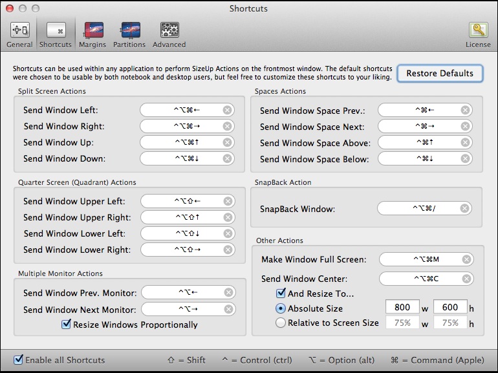Clear the Send Window Prev. Monitor shortcut
The height and width of the screenshot is (373, 498).
(228, 293)
